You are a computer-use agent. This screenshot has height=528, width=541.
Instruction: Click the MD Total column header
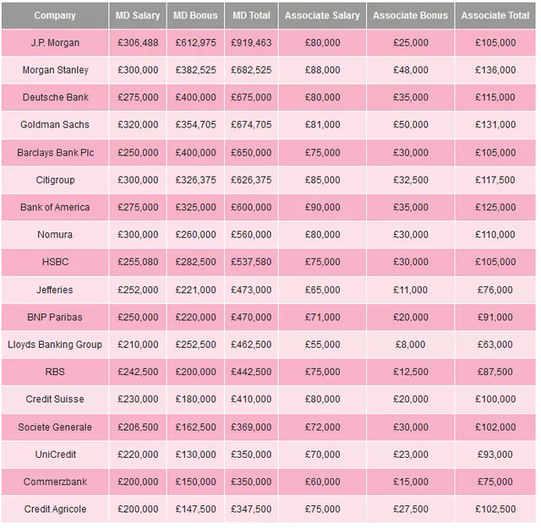point(252,15)
